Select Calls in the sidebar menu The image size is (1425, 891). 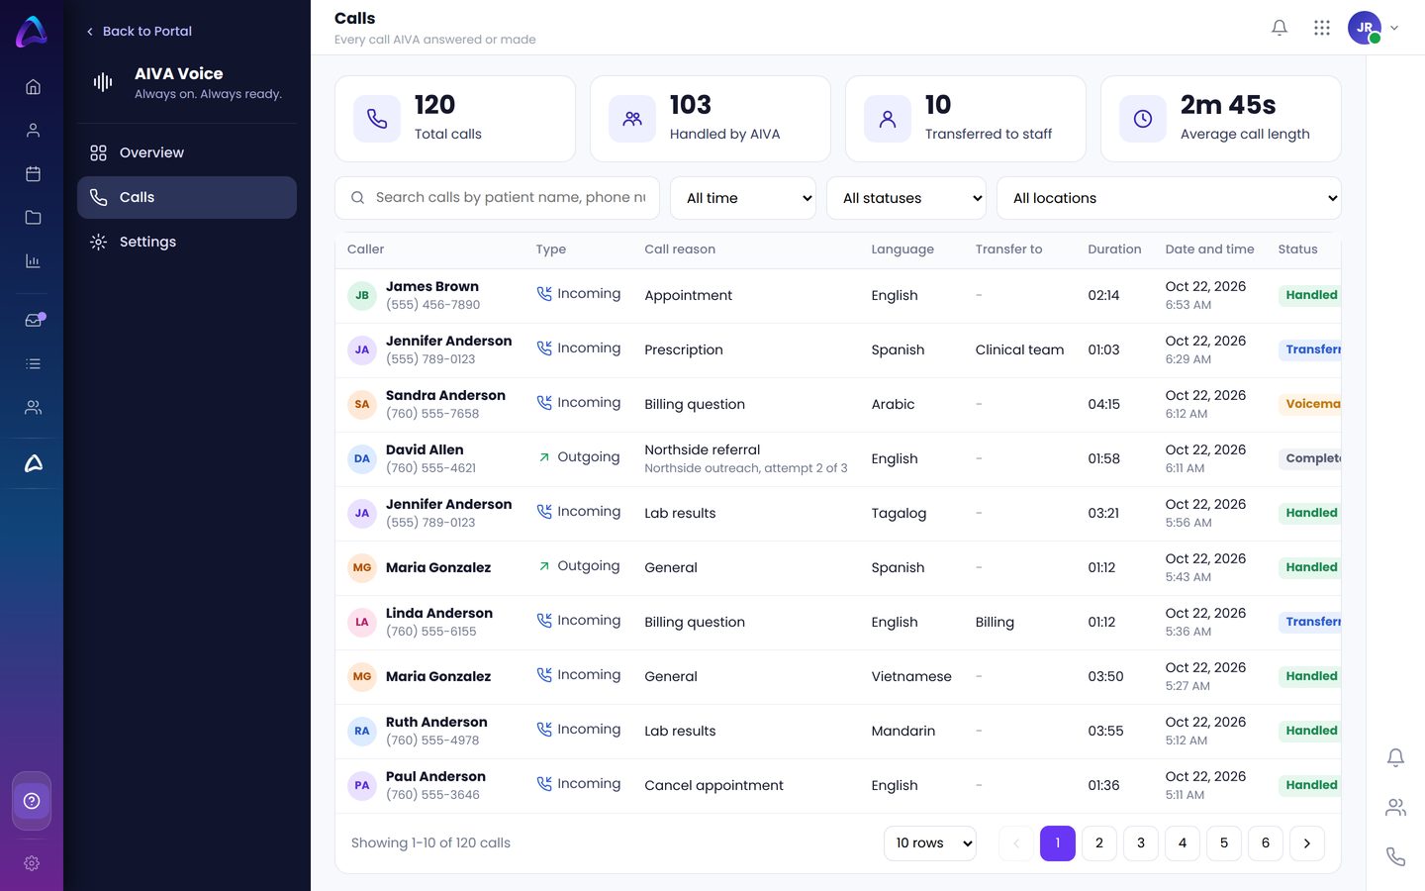[x=187, y=197]
